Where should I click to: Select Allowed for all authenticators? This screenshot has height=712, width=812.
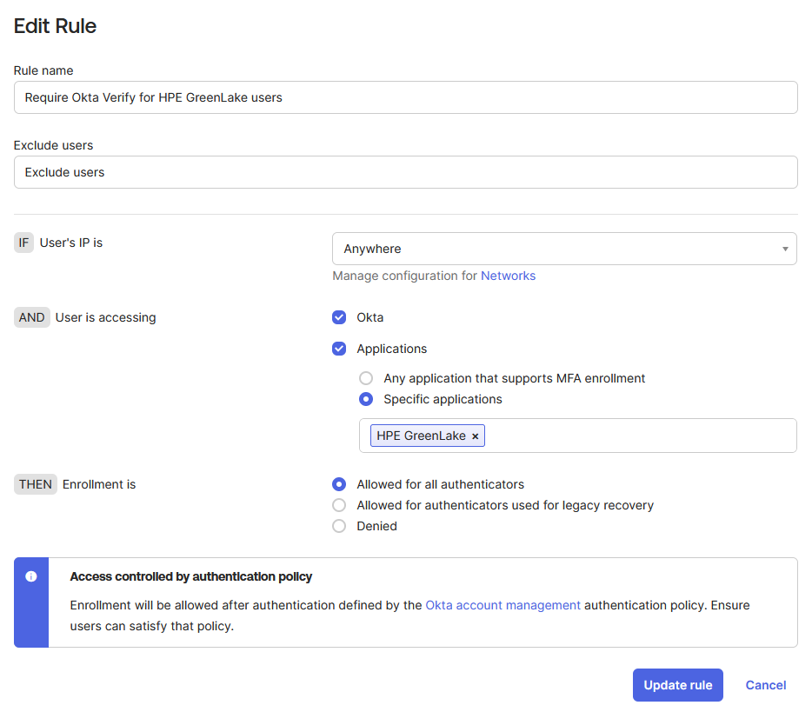point(339,484)
